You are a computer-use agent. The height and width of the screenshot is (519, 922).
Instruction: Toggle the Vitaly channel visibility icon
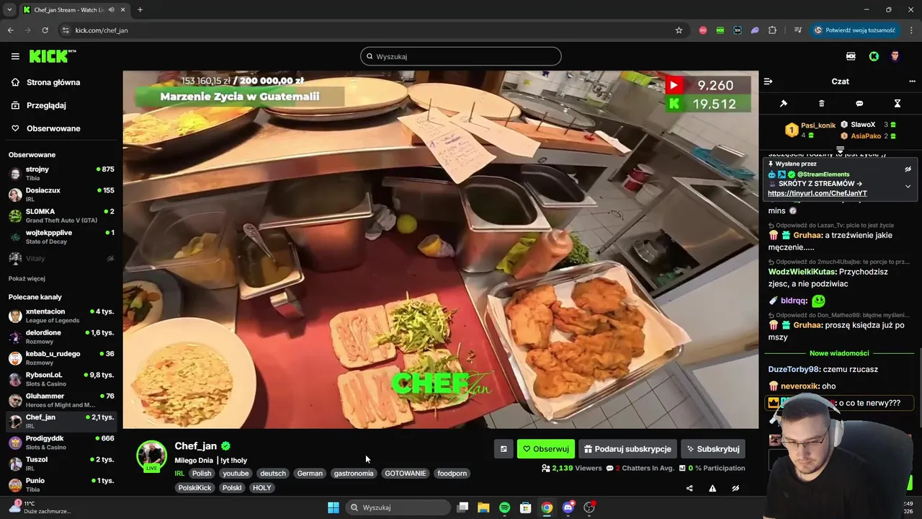(x=110, y=258)
